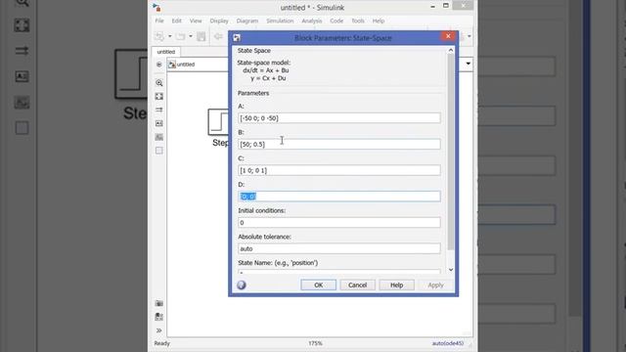626x352 pixels.
Task: Click the Annotation palette icon
Action: [158, 123]
